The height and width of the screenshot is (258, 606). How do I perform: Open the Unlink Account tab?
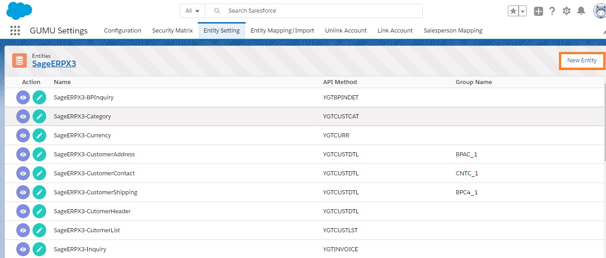[346, 30]
